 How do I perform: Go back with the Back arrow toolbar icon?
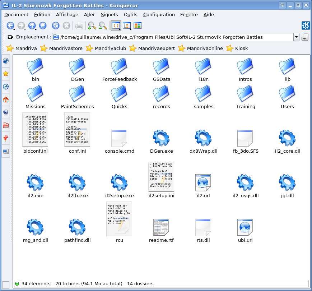[x=10, y=26]
